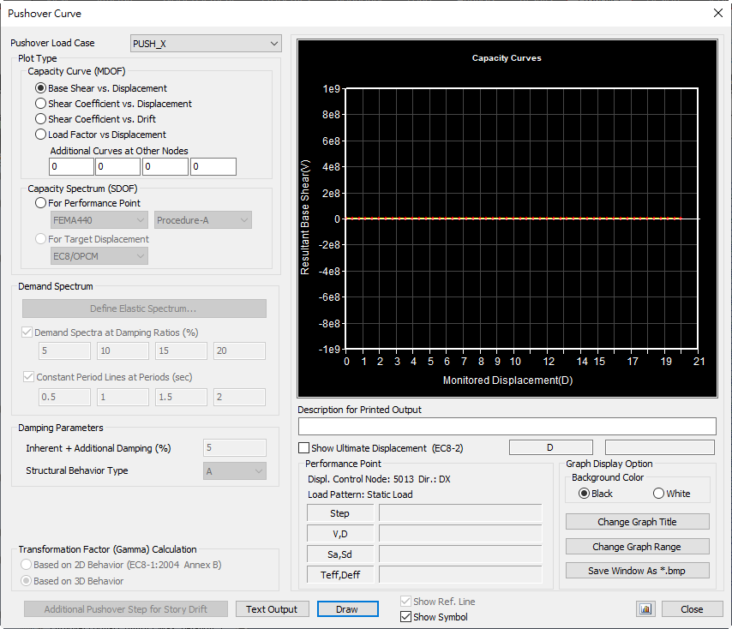Click Change Graph Title button
Viewport: 732px width, 629px height.
coord(637,522)
